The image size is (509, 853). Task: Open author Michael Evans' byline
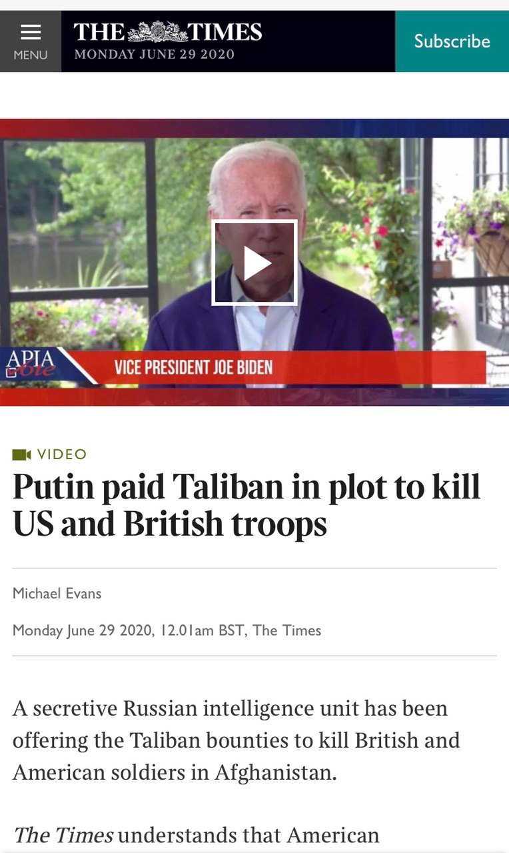coord(57,593)
